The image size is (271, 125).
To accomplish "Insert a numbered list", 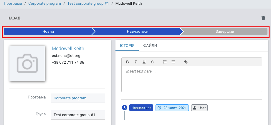I will pyautogui.click(x=165, y=62).
